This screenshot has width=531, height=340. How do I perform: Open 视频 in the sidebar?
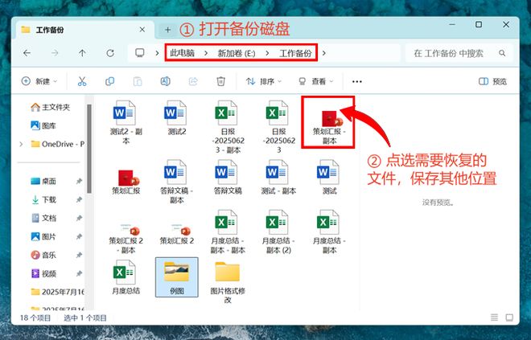click(43, 273)
